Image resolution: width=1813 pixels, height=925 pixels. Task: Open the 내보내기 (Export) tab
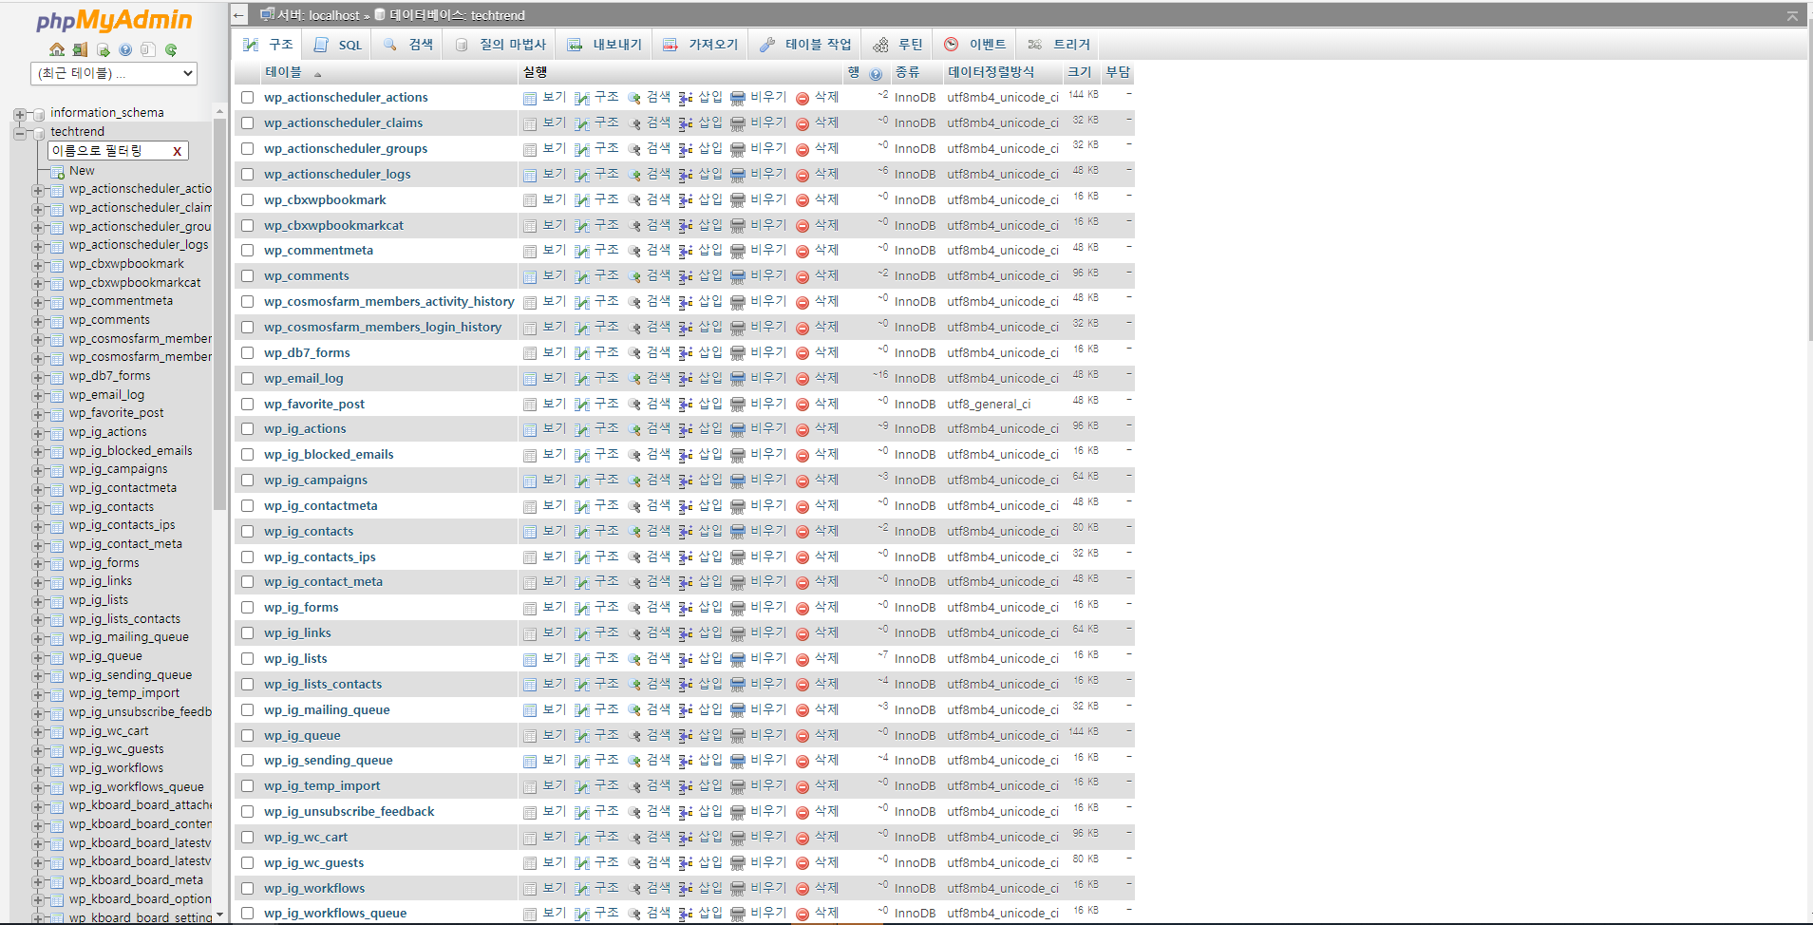605,45
